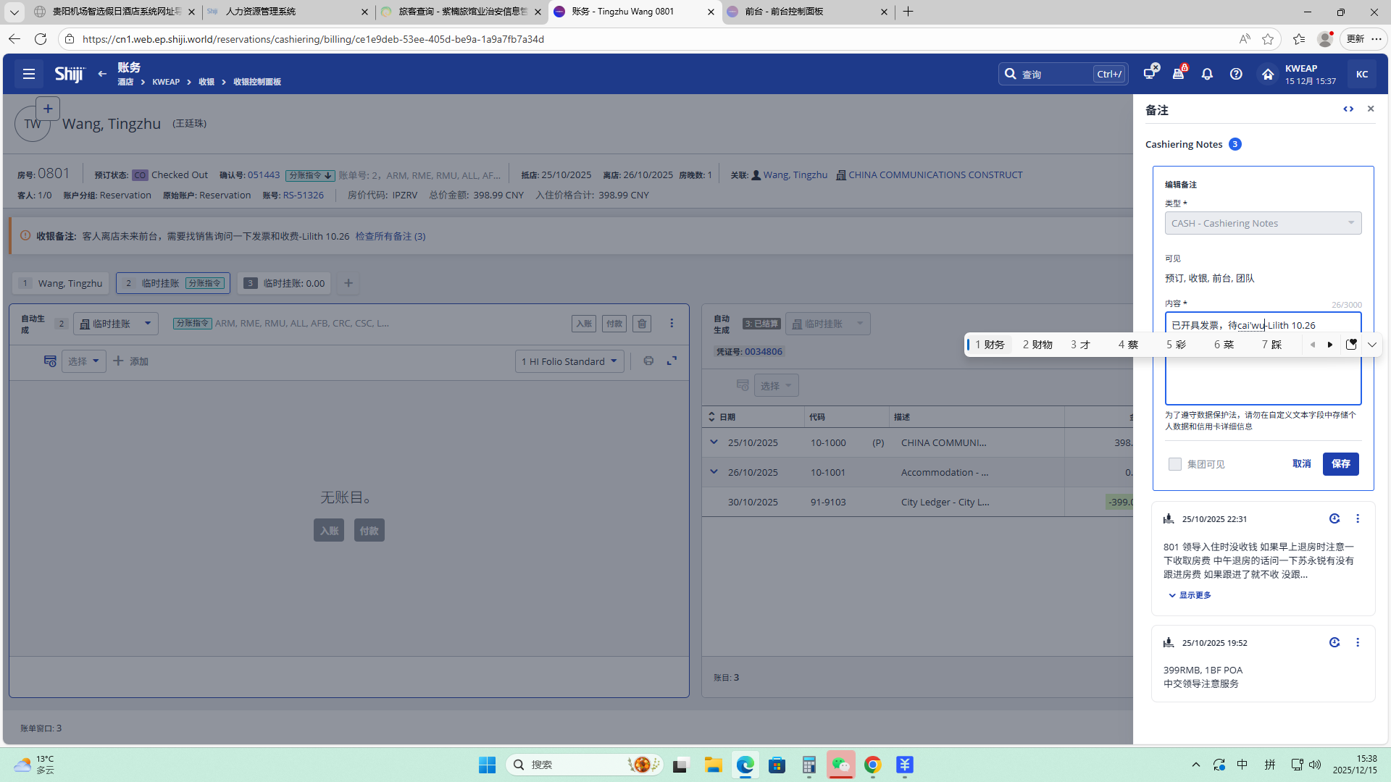Expand the folio window to fullscreen
Viewport: 1391px width, 782px height.
click(672, 361)
